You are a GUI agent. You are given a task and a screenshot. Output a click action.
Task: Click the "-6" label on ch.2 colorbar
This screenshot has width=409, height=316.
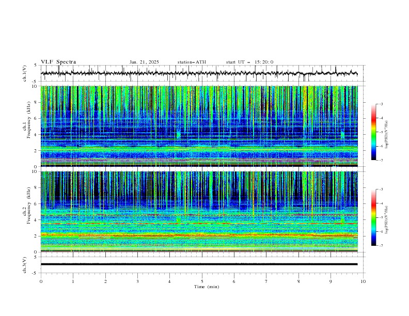pyautogui.click(x=381, y=231)
